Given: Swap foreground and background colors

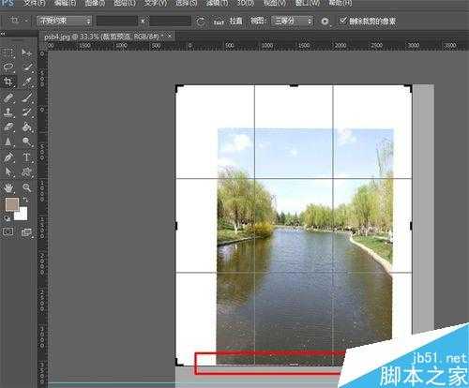Looking at the screenshot, I should tap(25, 199).
